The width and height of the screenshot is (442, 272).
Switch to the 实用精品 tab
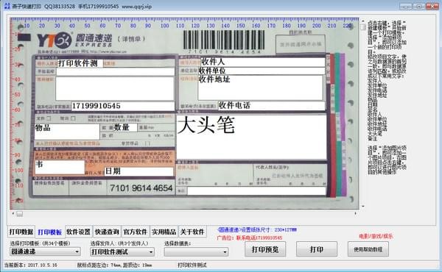pyautogui.click(x=164, y=232)
